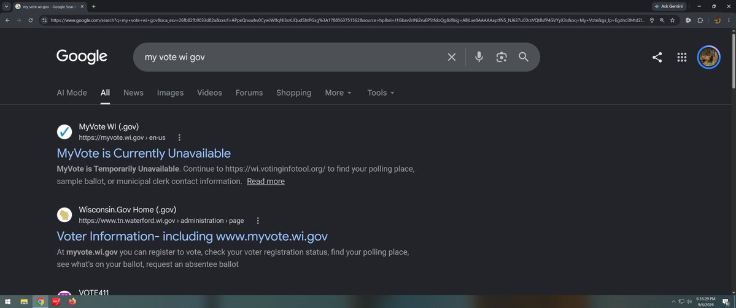Image resolution: width=736 pixels, height=308 pixels.
Task: Open the media control icon in Chrome toolbar
Action: coord(688,20)
